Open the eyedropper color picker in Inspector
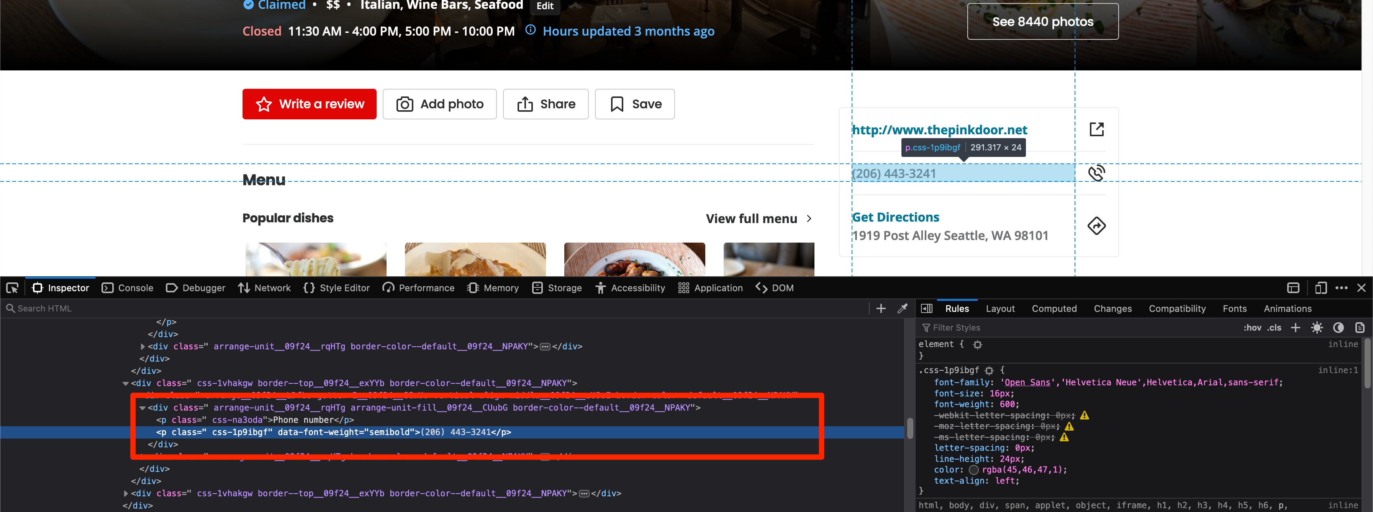1373x512 pixels. (x=903, y=308)
